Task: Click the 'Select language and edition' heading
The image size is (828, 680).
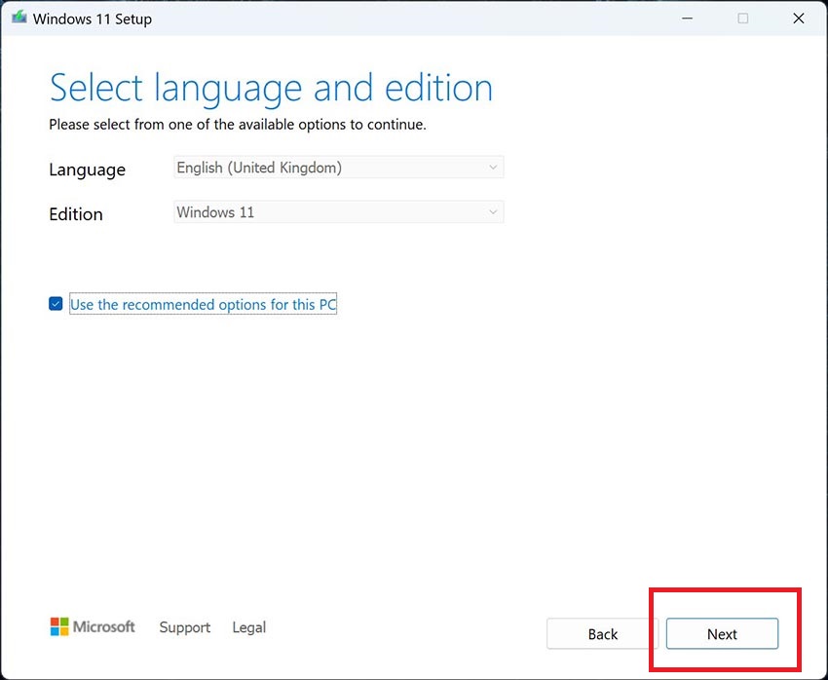Action: coord(271,89)
